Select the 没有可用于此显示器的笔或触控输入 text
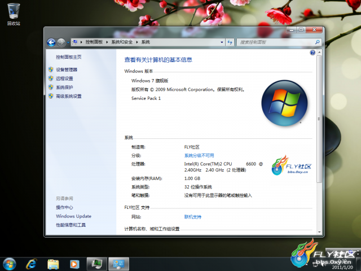The height and width of the screenshot is (271, 361). [218, 195]
